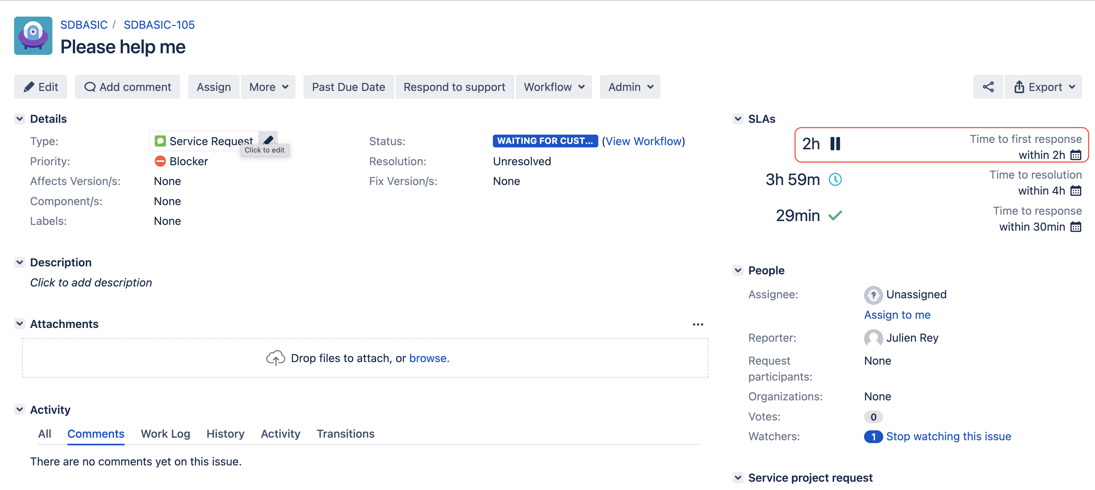Click calendar icon for Time to first response

(x=1076, y=155)
